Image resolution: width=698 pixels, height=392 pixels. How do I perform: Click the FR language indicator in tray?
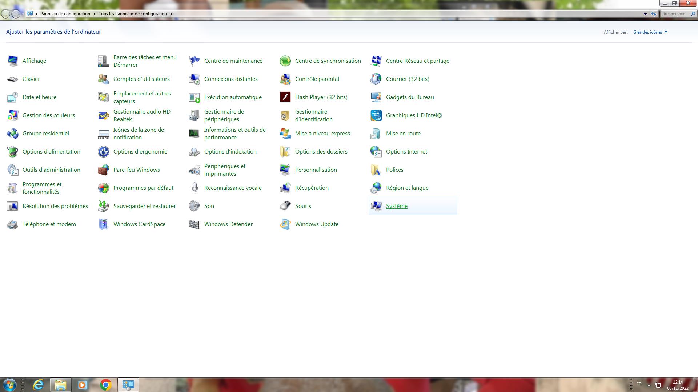[x=639, y=384]
